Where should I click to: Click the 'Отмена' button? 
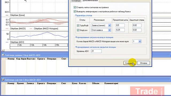pyautogui.click(x=143, y=63)
